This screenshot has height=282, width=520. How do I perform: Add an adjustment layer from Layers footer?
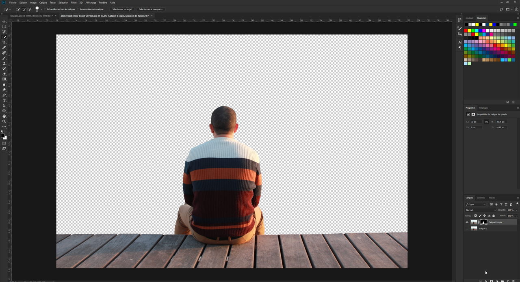tap(497, 281)
